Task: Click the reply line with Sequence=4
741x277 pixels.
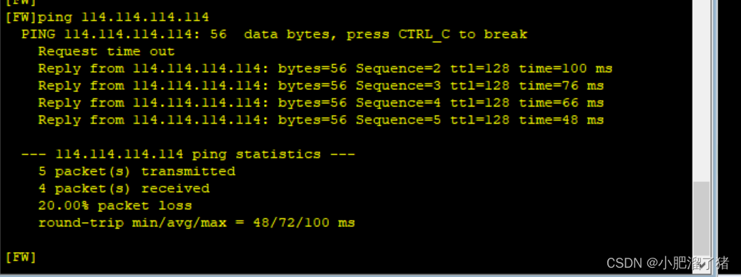Action: (x=321, y=103)
